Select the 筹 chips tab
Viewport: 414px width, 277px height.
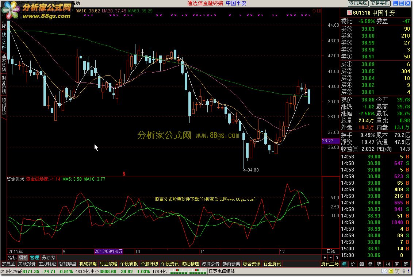(406, 264)
